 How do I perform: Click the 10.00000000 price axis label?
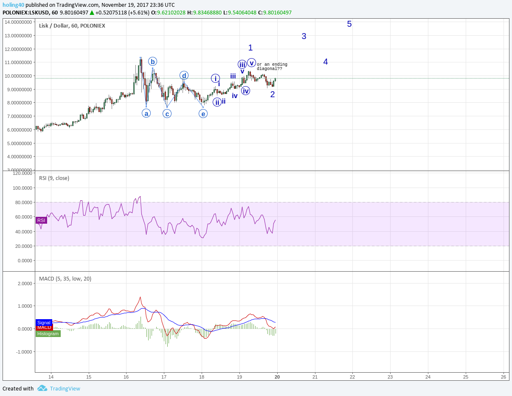coord(19,76)
